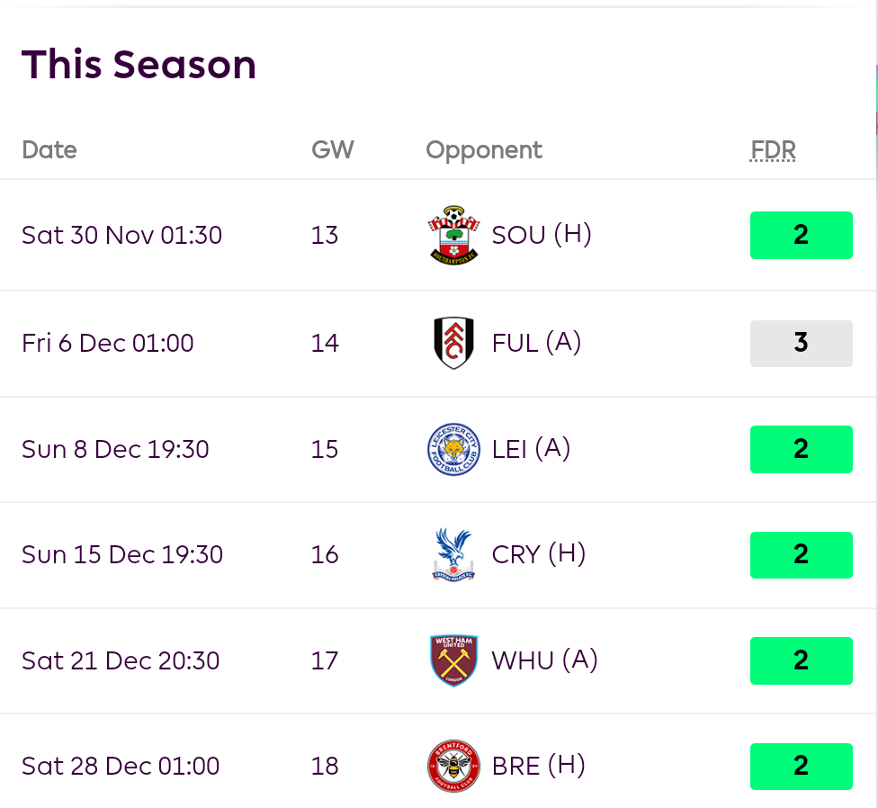The width and height of the screenshot is (878, 808).
Task: Click the FUL (A) opponent text
Action: [x=537, y=343]
